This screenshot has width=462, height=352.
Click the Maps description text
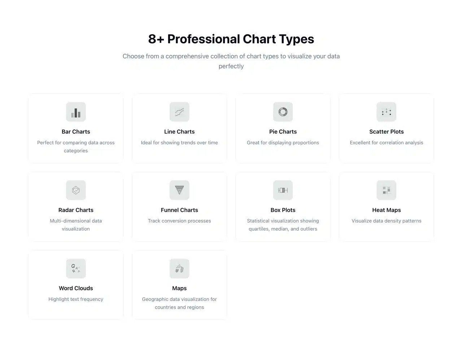179,303
